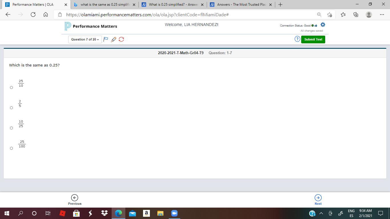Click the red refresh arrows icon
The image size is (390, 219).
[121, 39]
